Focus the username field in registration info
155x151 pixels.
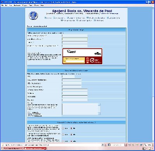[x=75, y=36]
